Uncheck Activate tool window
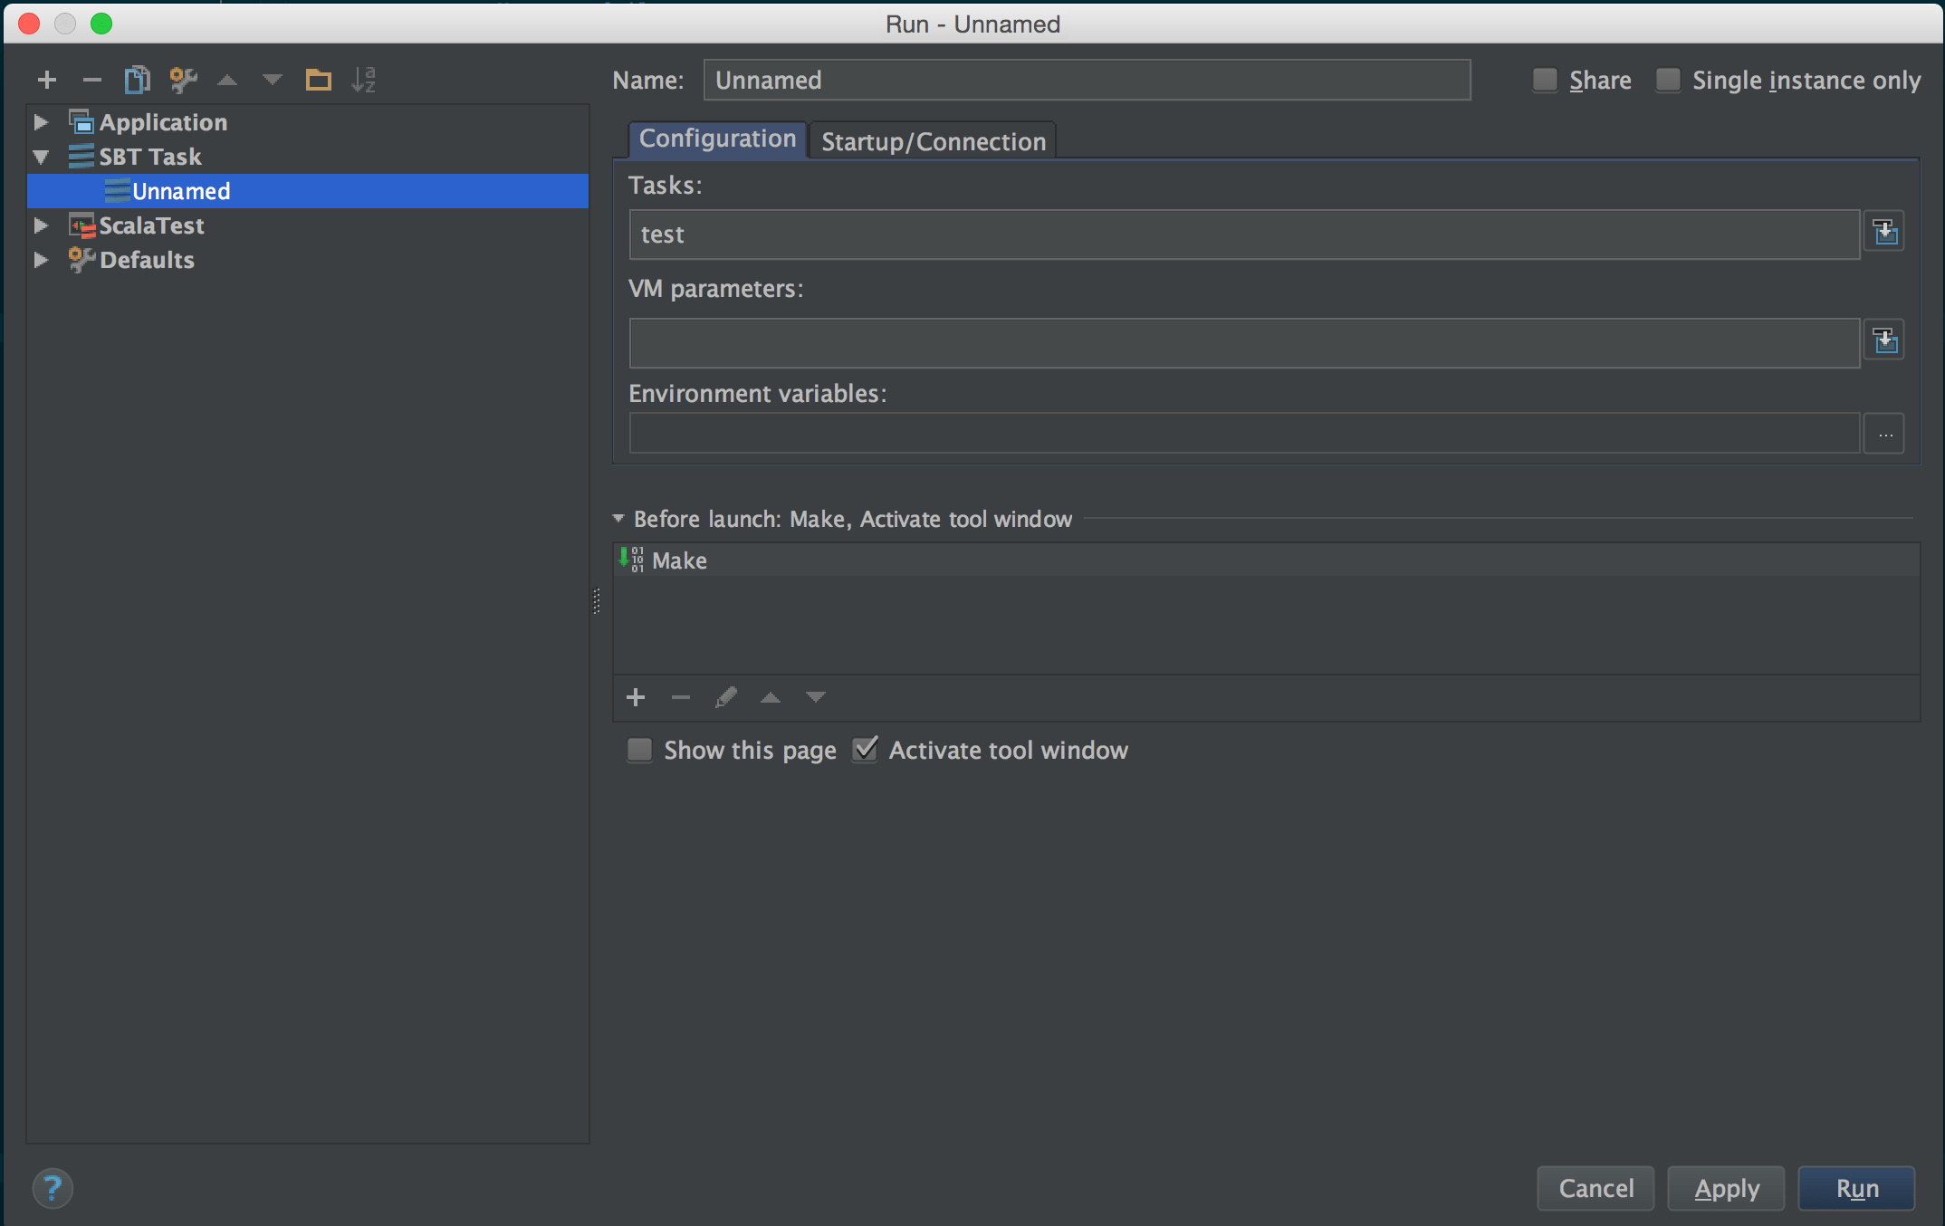 (x=865, y=750)
